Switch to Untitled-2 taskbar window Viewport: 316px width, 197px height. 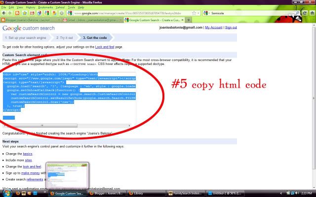pos(225,194)
